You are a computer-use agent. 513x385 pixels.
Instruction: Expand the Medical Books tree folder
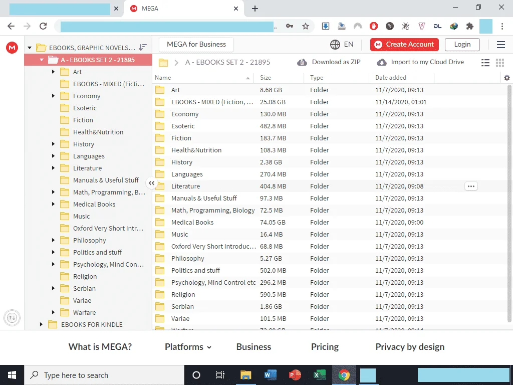[x=53, y=204]
